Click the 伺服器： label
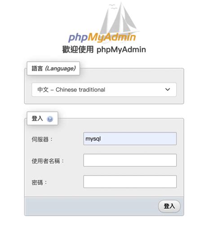Screen dimensions: 213x227 pyautogui.click(x=42, y=140)
